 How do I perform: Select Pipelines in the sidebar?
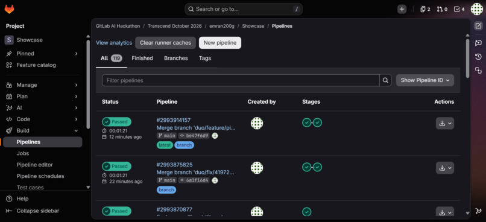(42, 142)
